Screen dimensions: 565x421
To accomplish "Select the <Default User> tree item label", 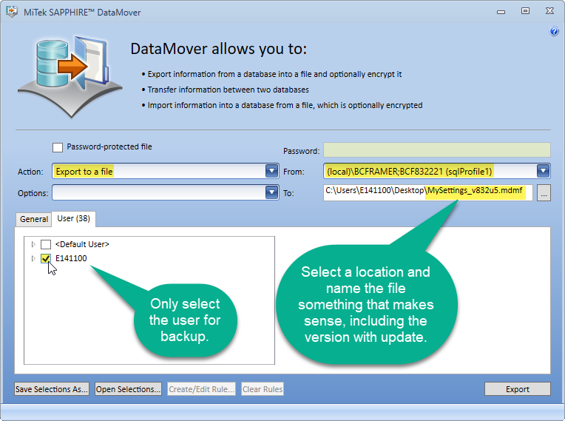I will (x=82, y=244).
